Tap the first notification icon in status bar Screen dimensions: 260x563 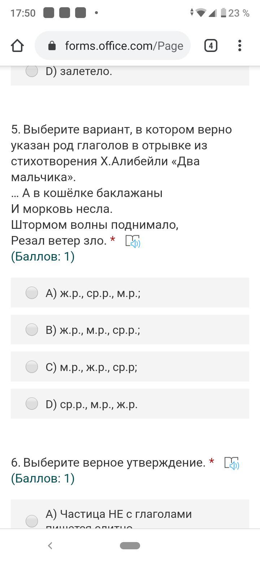[x=49, y=13]
